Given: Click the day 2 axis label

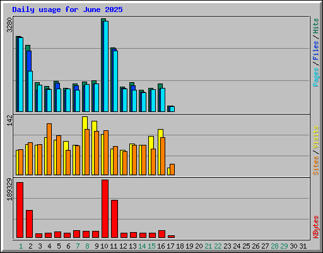Looking at the screenshot, I should (30, 246).
